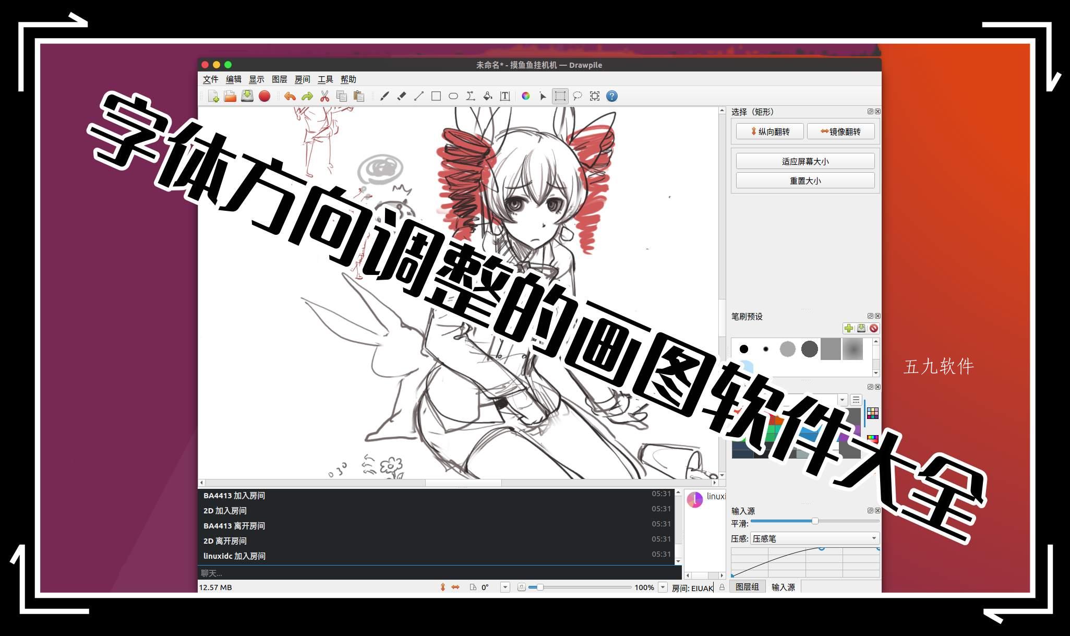
Task: Select the Pen drawing tool
Action: coord(385,97)
